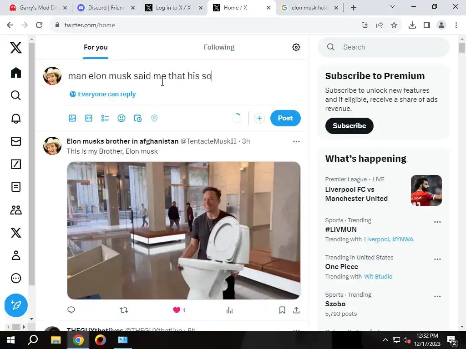Open Wit Studio trending link

(x=378, y=277)
